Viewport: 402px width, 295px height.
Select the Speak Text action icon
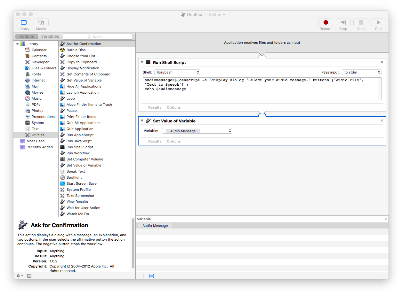62,171
